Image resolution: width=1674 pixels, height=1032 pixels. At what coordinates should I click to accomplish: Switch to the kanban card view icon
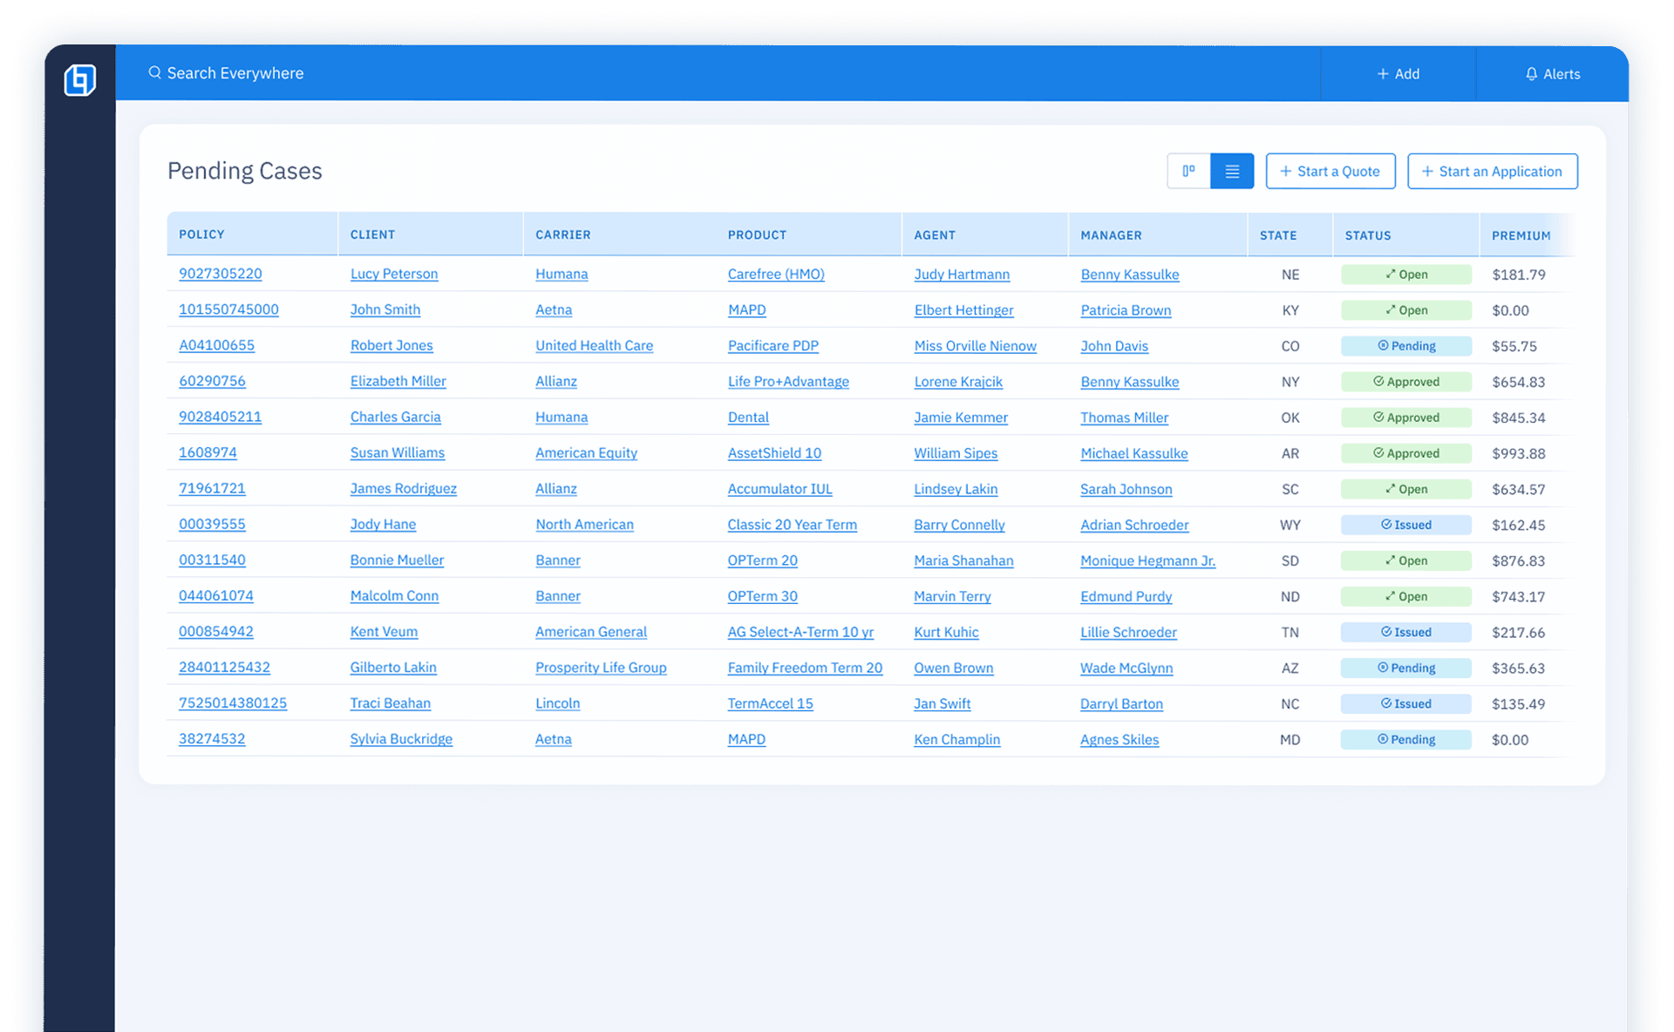tap(1188, 171)
